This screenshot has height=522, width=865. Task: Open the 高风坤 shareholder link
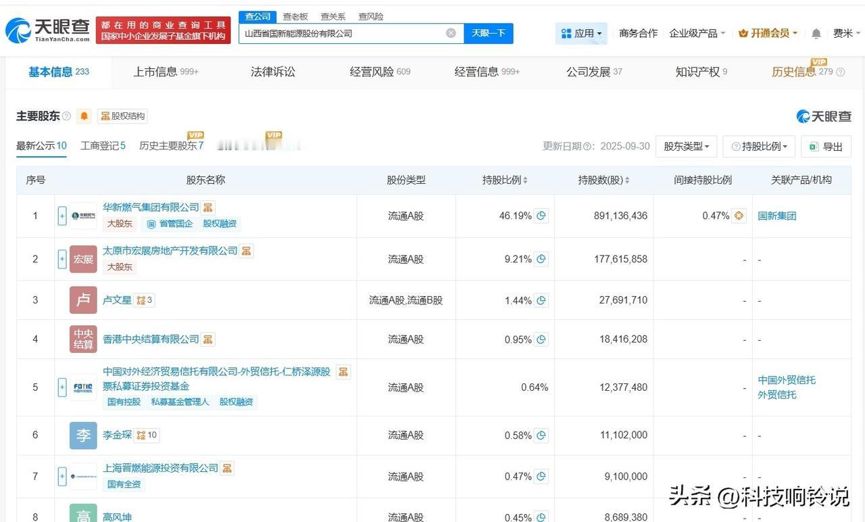117,517
